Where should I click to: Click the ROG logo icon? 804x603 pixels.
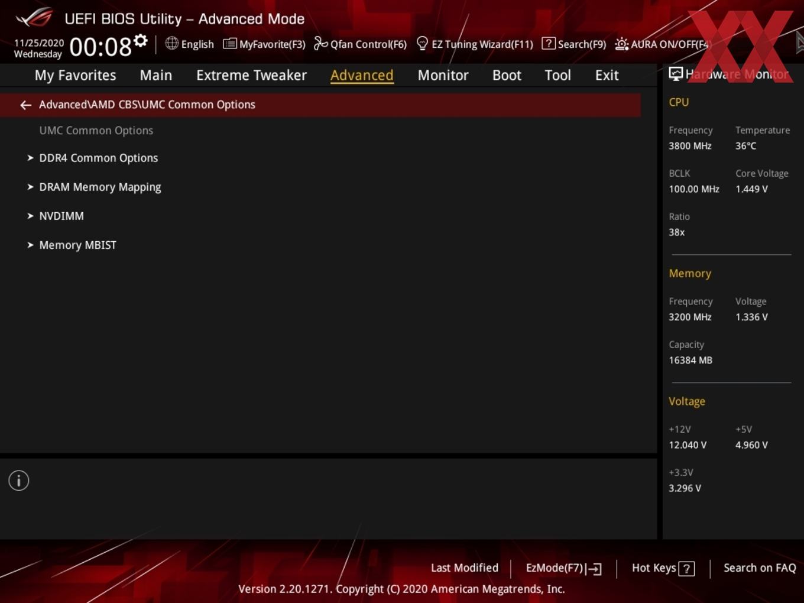(x=34, y=17)
